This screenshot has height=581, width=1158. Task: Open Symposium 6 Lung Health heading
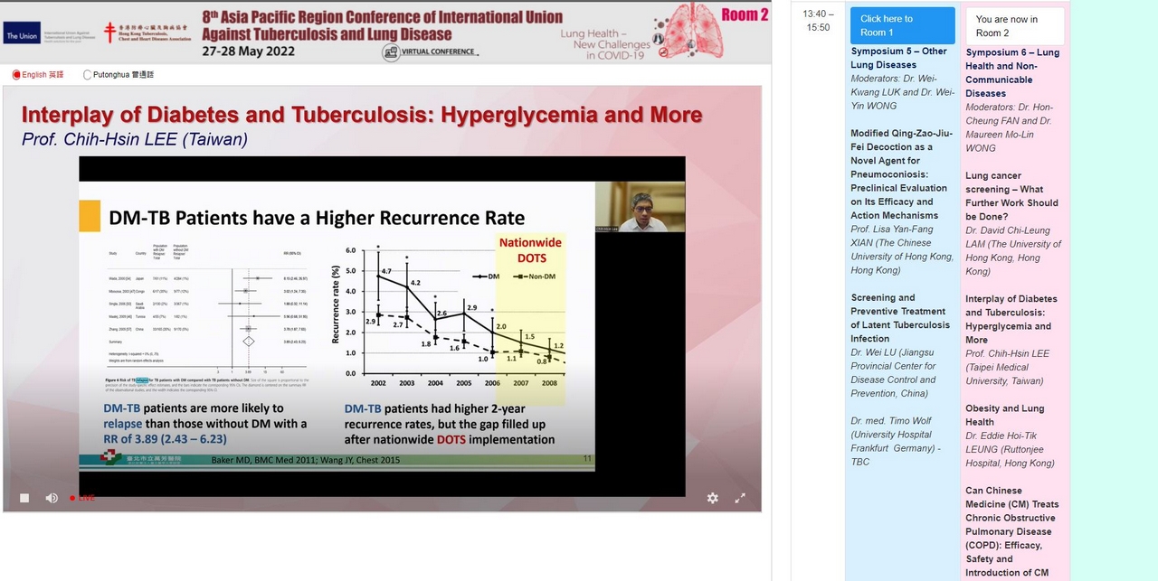(x=1011, y=72)
